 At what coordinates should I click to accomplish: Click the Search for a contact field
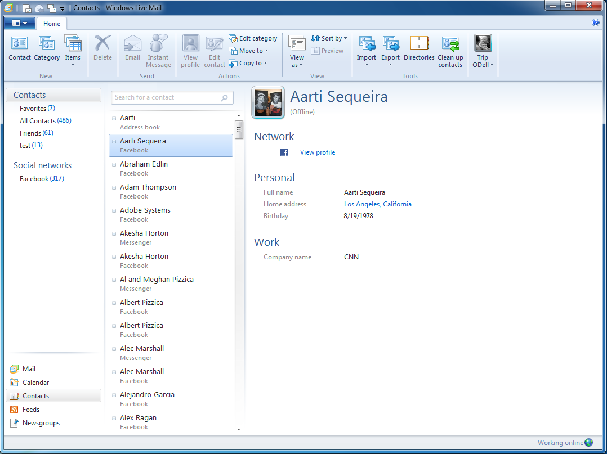[x=172, y=97]
